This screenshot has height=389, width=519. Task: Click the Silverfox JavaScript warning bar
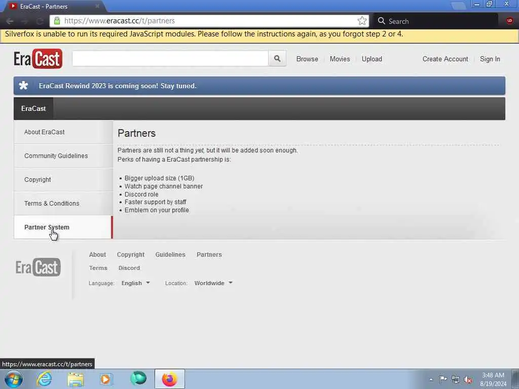coord(259,36)
